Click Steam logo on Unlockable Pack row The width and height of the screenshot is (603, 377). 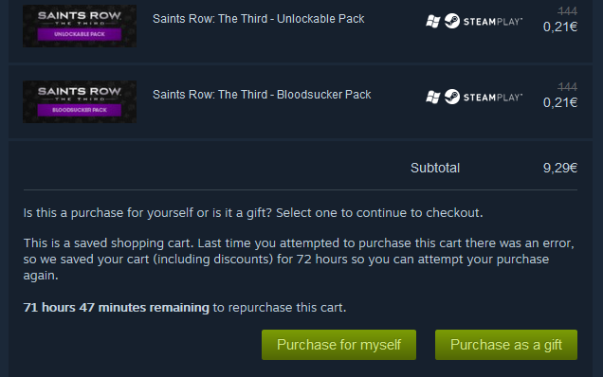pos(452,21)
